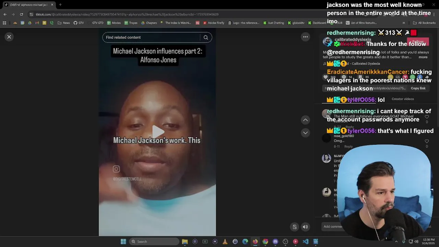The height and width of the screenshot is (247, 439).
Task: Go to next video with down arrow
Action: 305,133
